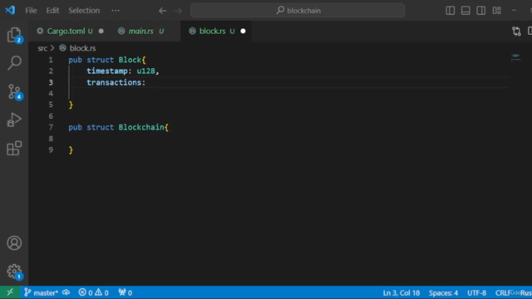Screen dimensions: 532x299
Task: Open the Selection menu
Action: pyautogui.click(x=84, y=11)
